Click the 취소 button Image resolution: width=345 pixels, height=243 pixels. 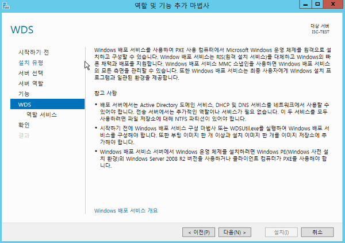pyautogui.click(x=317, y=232)
